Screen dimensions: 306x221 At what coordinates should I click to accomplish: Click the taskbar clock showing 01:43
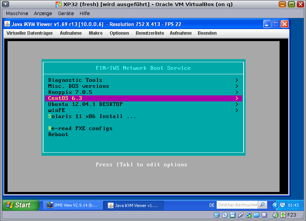(293, 205)
